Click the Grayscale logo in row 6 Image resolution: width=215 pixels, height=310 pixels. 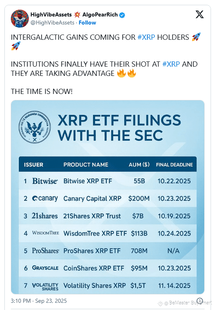pyautogui.click(x=45, y=268)
